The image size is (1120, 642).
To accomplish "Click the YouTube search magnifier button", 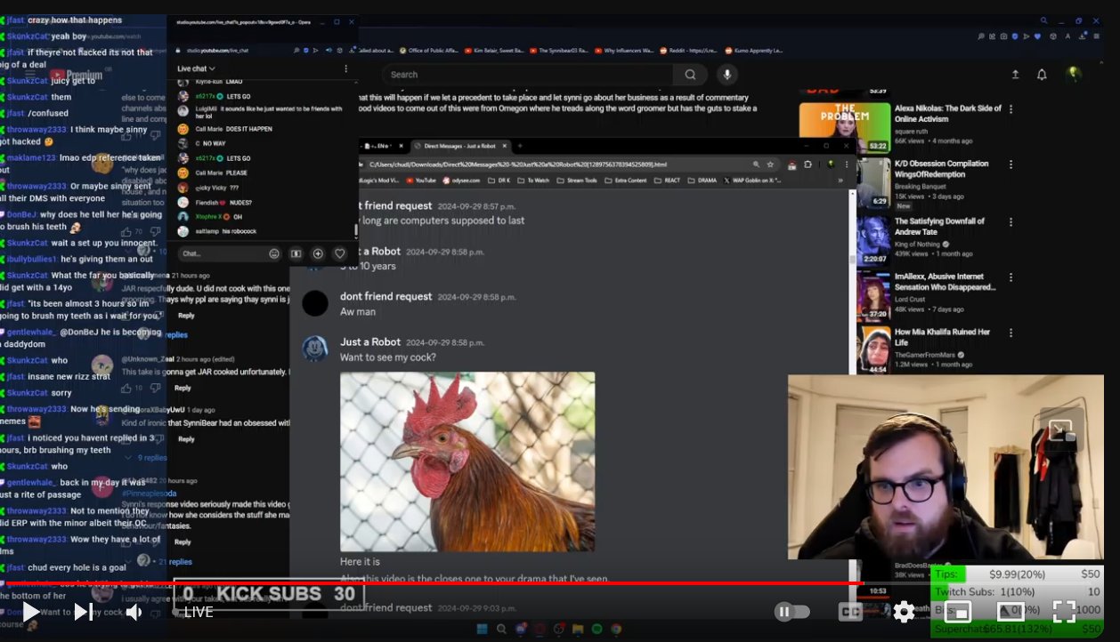I will click(x=690, y=75).
